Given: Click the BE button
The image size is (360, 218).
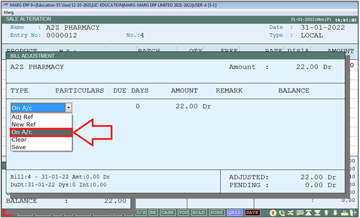Looking at the screenshot, I should pyautogui.click(x=153, y=213).
